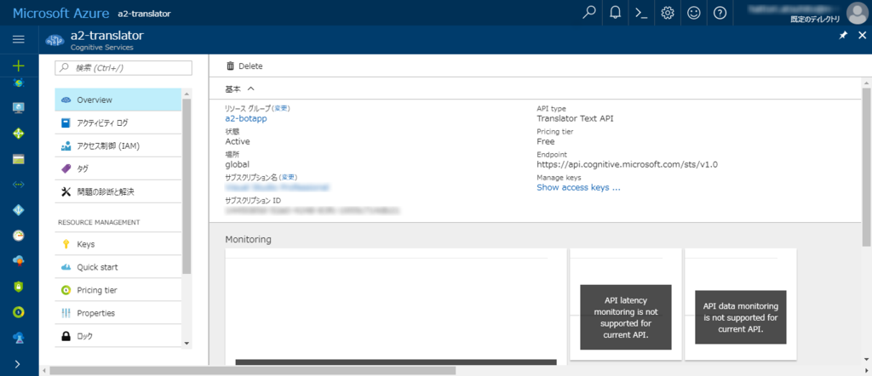
Task: Click the main pane vertical scrollbar
Action: pos(866,167)
